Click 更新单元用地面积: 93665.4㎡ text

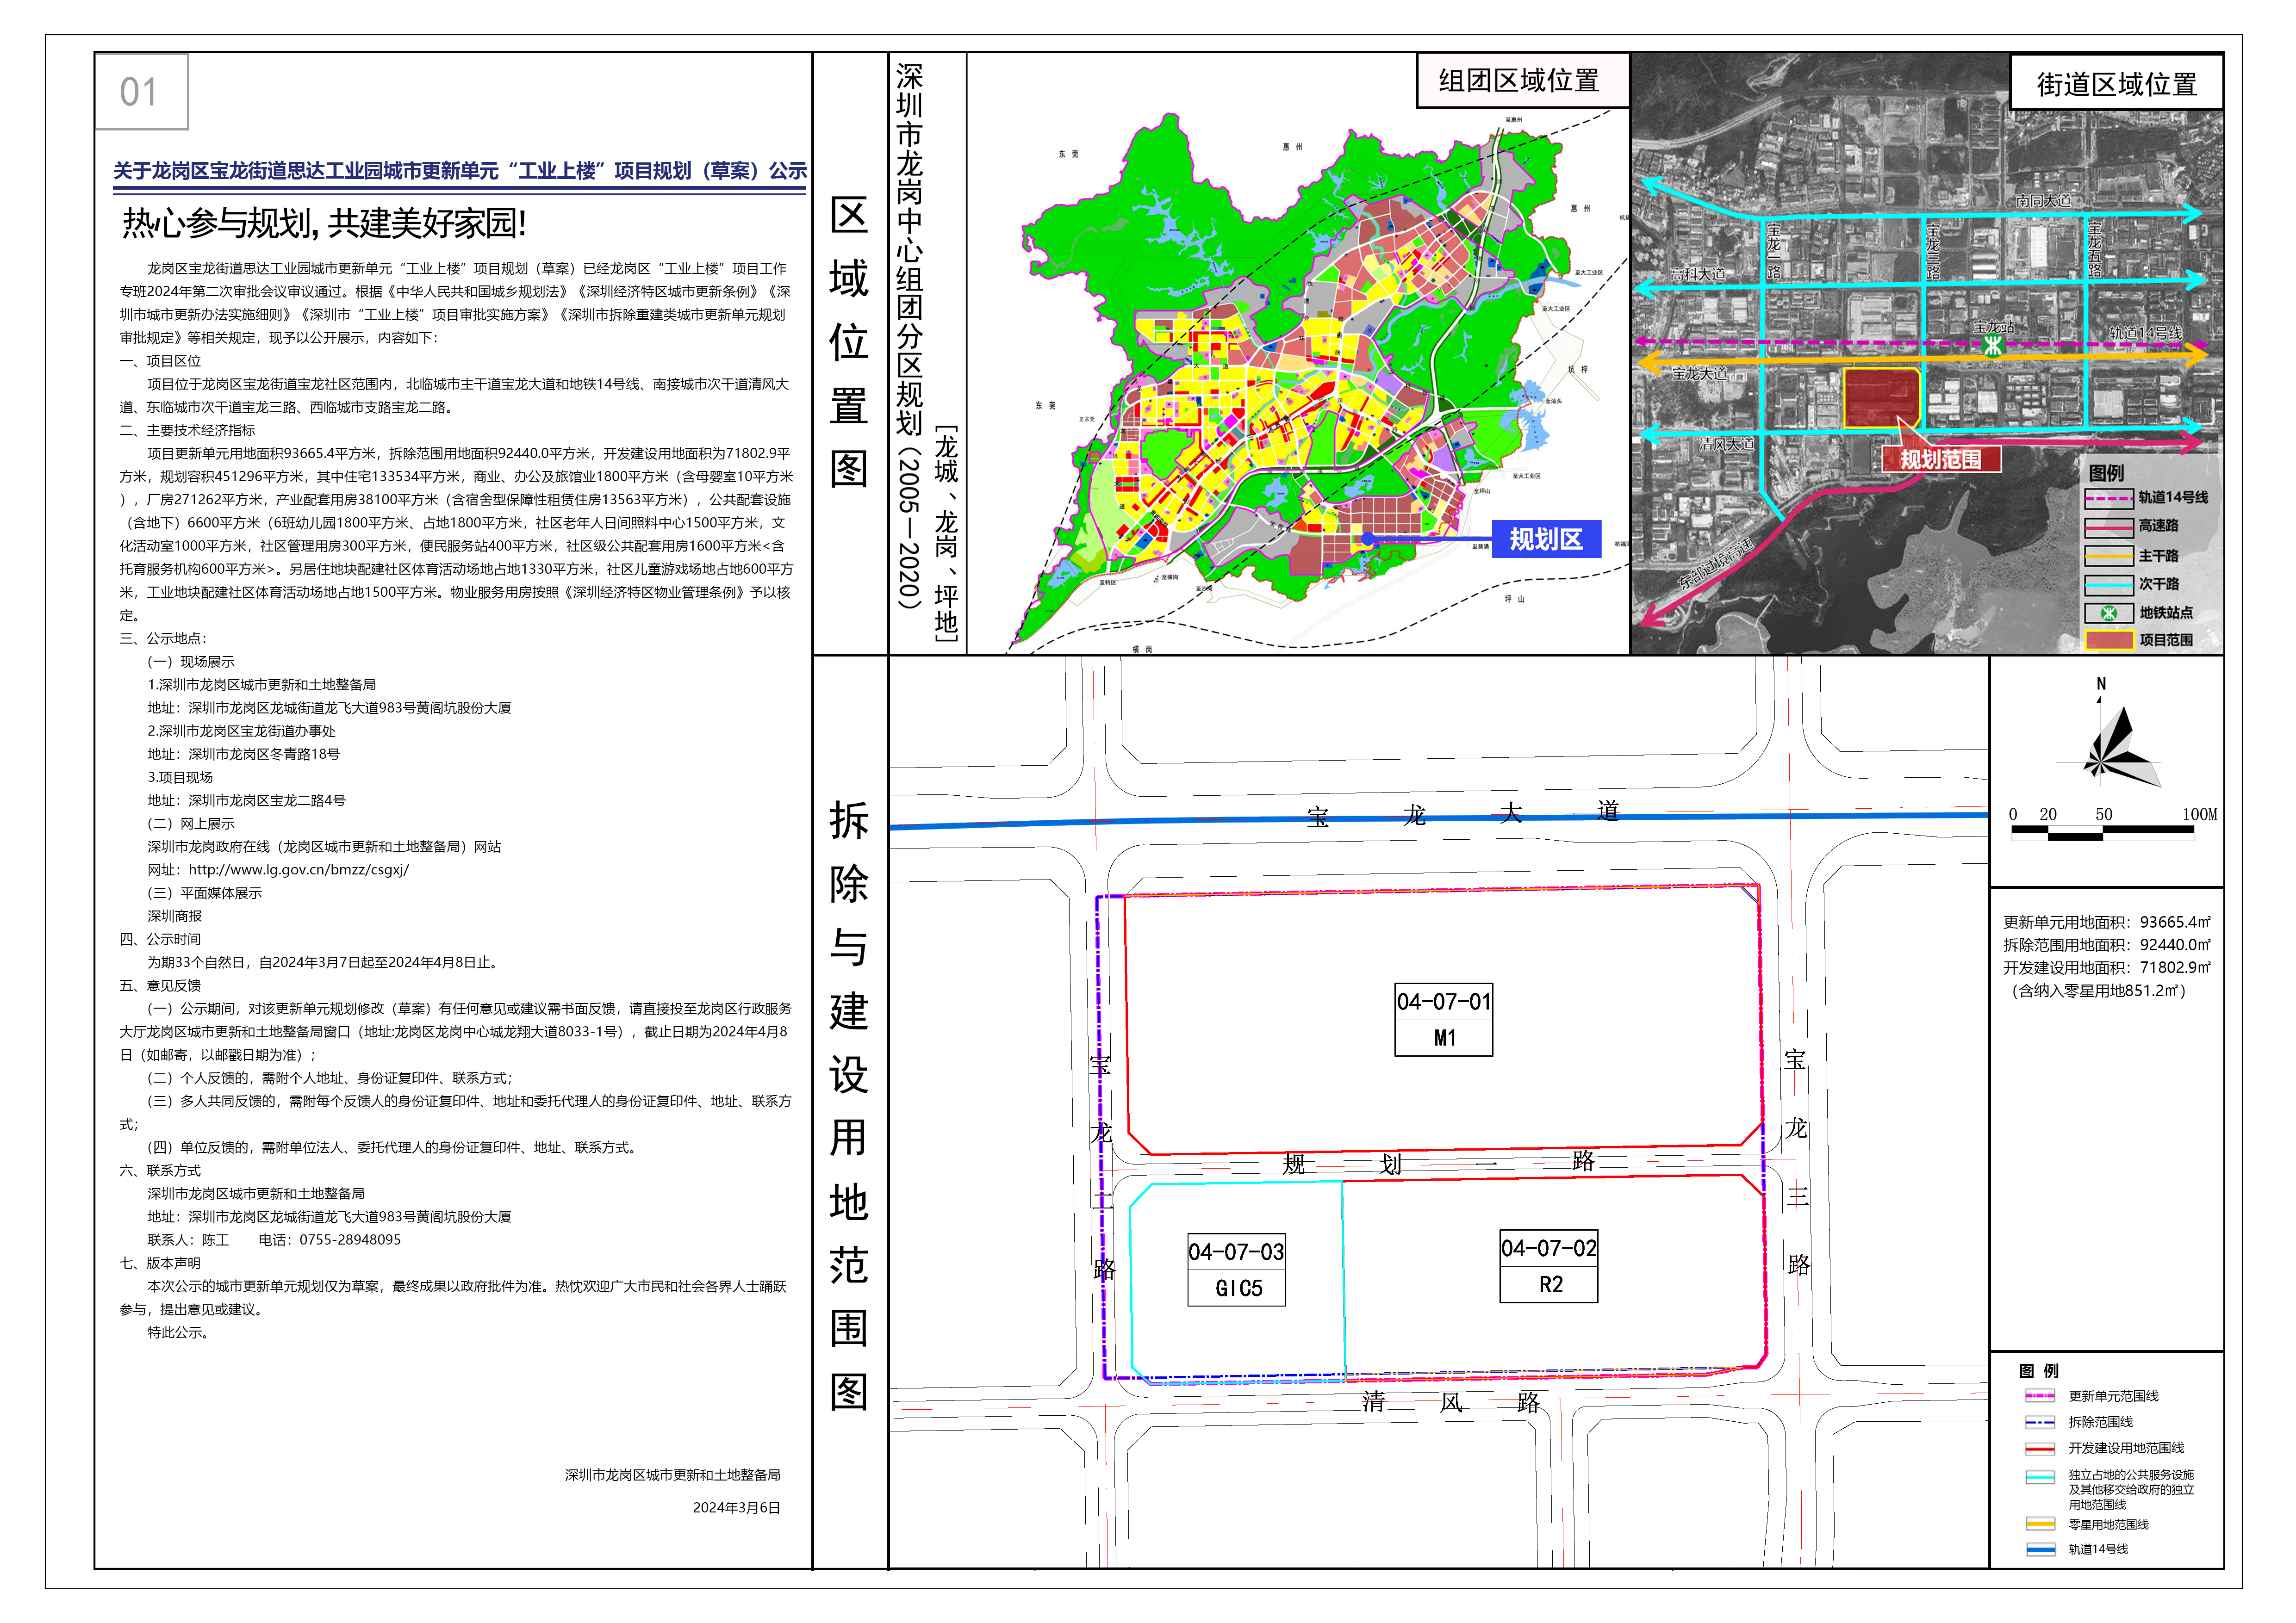pos(2107,922)
